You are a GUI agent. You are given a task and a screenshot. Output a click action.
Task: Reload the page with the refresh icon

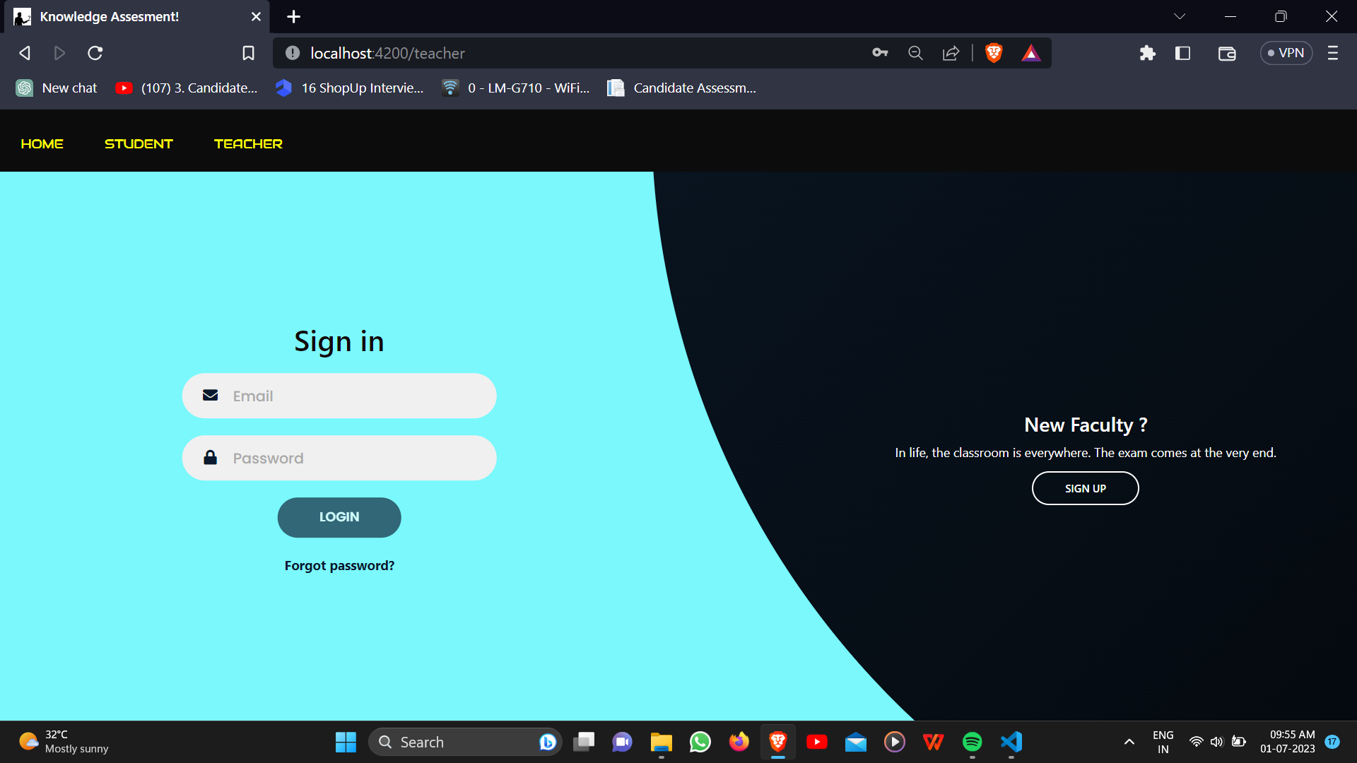(95, 52)
